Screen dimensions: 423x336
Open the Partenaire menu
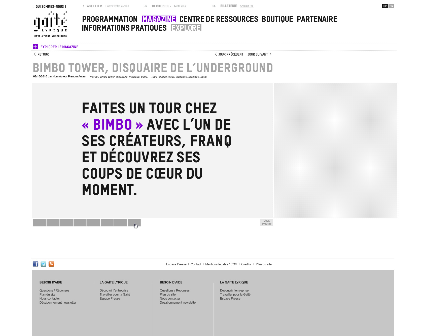tap(317, 19)
